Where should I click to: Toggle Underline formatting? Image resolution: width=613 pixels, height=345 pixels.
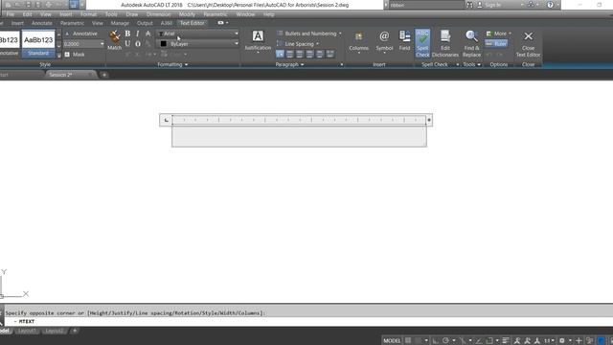(x=127, y=44)
